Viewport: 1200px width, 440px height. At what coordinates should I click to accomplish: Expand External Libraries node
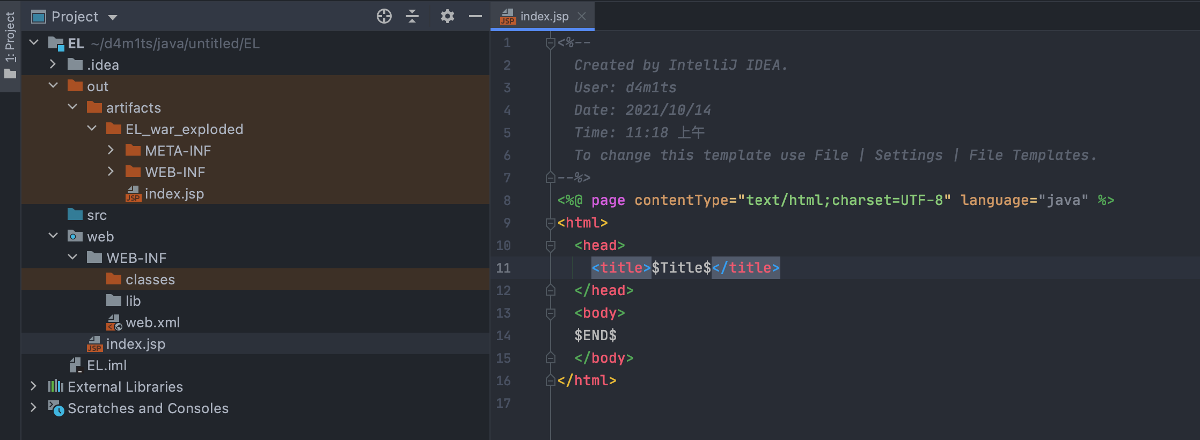tap(33, 386)
